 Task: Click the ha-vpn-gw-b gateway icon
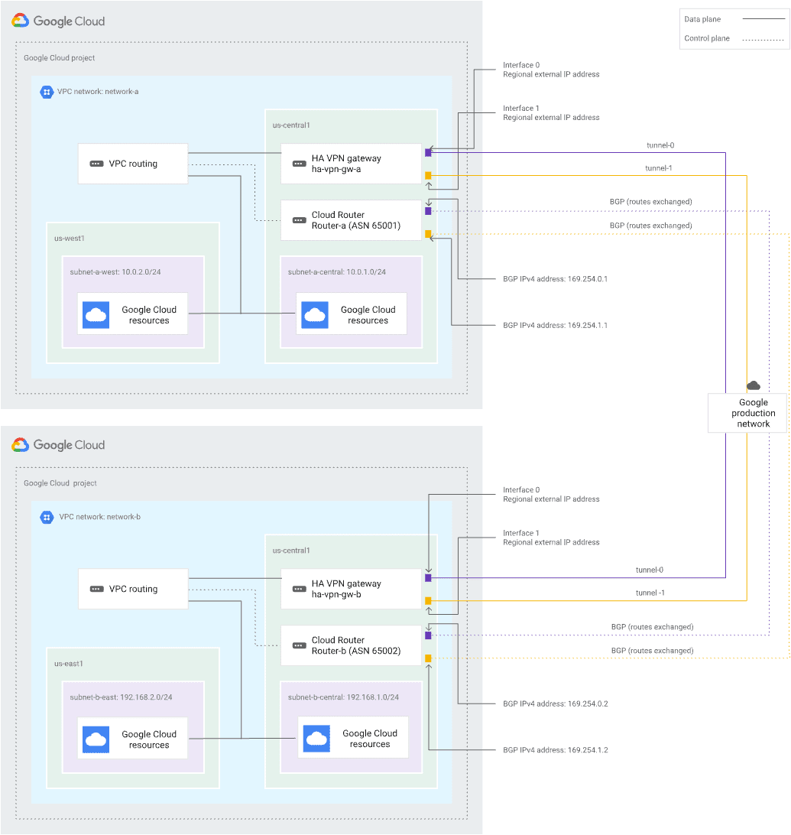pos(299,589)
